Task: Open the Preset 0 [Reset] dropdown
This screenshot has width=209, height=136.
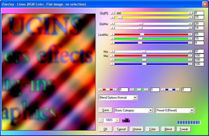Action: (x=192, y=111)
